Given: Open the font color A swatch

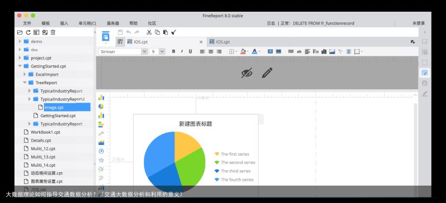Looking at the screenshot, I should [255, 51].
